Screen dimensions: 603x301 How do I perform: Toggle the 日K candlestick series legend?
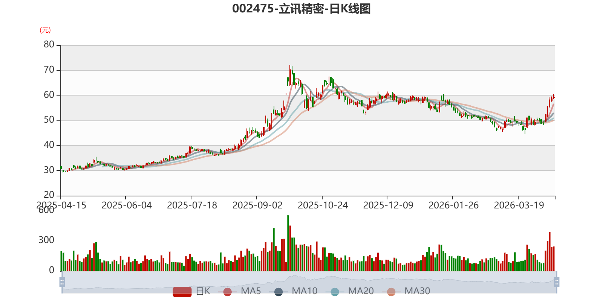[x=191, y=291]
